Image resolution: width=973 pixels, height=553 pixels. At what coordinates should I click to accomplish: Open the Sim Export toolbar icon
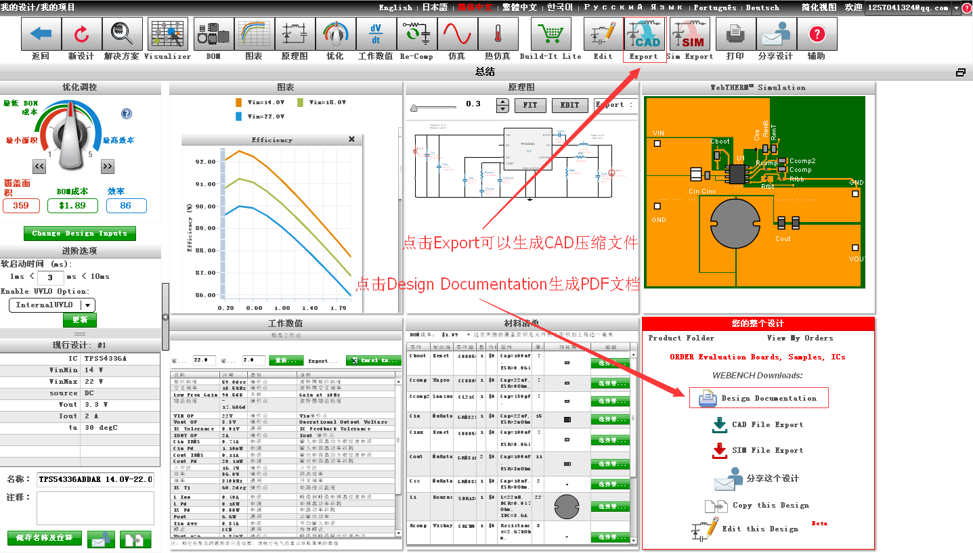coord(690,34)
